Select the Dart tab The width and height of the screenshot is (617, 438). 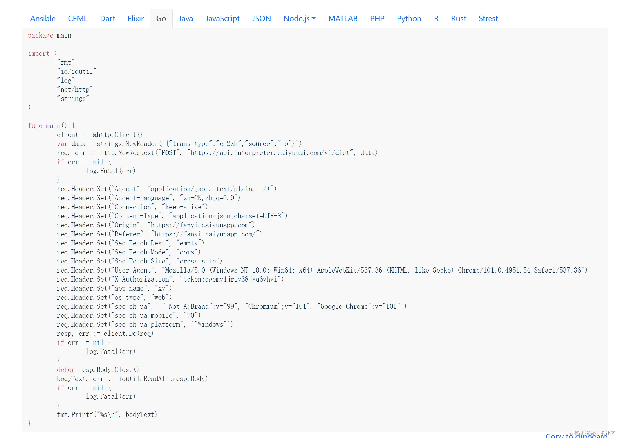click(x=107, y=19)
